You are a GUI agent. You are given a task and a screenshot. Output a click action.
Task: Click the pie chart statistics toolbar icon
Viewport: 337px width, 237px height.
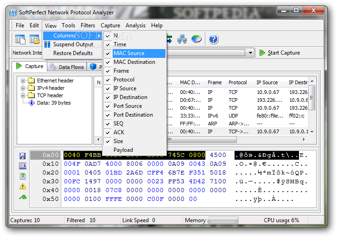point(197,39)
